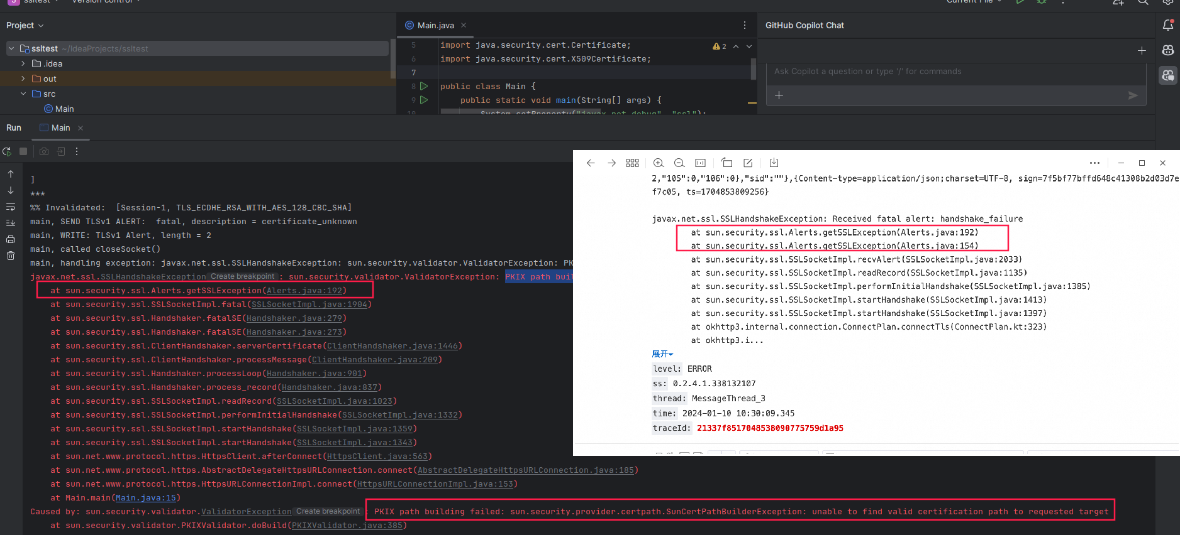Open PKIXValidator.java:385 stack trace link
Viewport: 1180px width, 535px height.
[x=347, y=526]
